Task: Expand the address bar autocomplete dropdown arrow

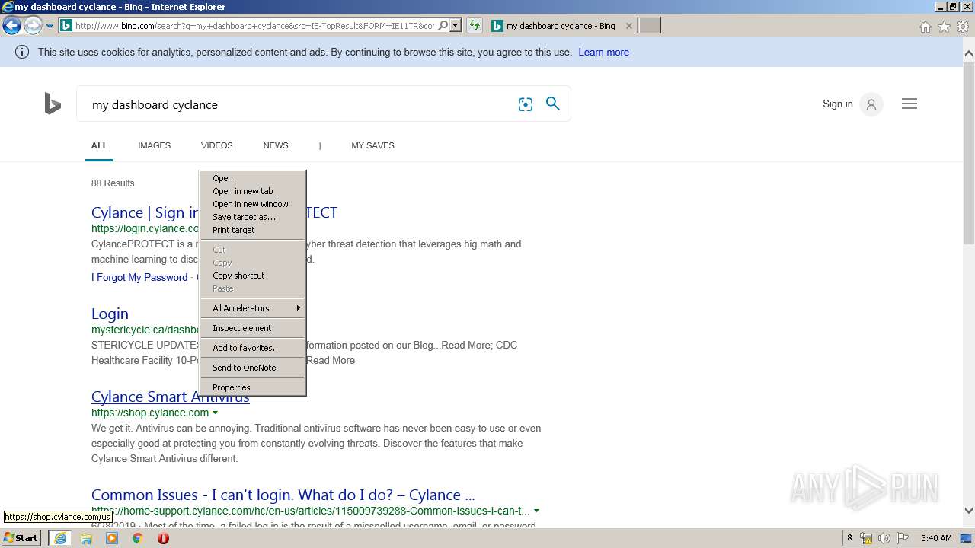Action: (456, 26)
